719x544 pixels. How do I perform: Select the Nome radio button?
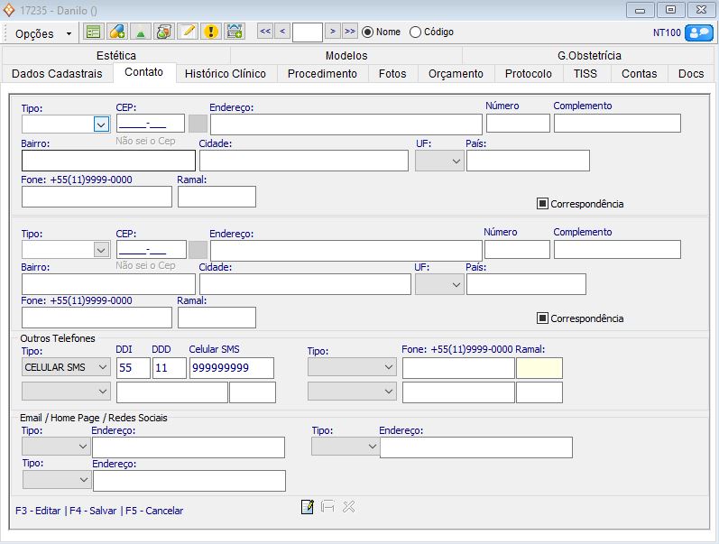368,32
